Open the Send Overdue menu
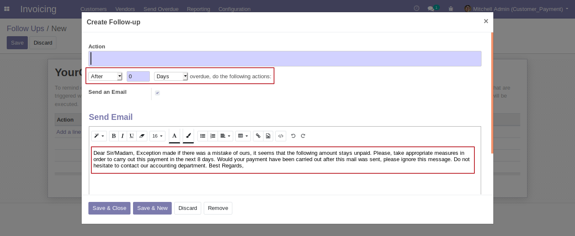 click(x=161, y=9)
